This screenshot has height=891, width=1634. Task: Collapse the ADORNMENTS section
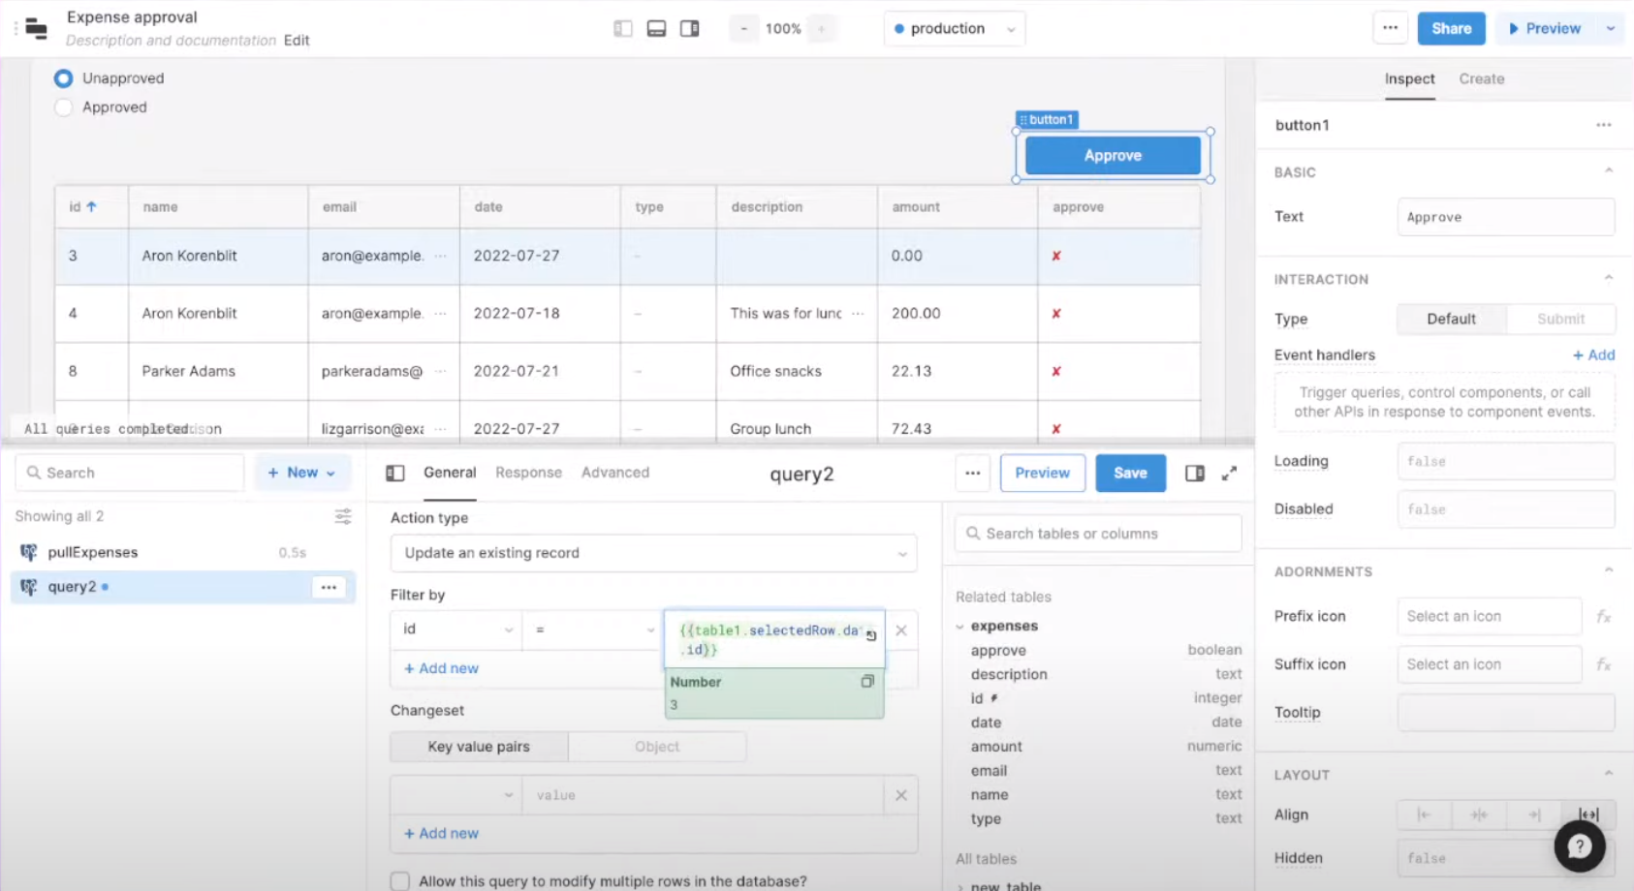point(1609,571)
